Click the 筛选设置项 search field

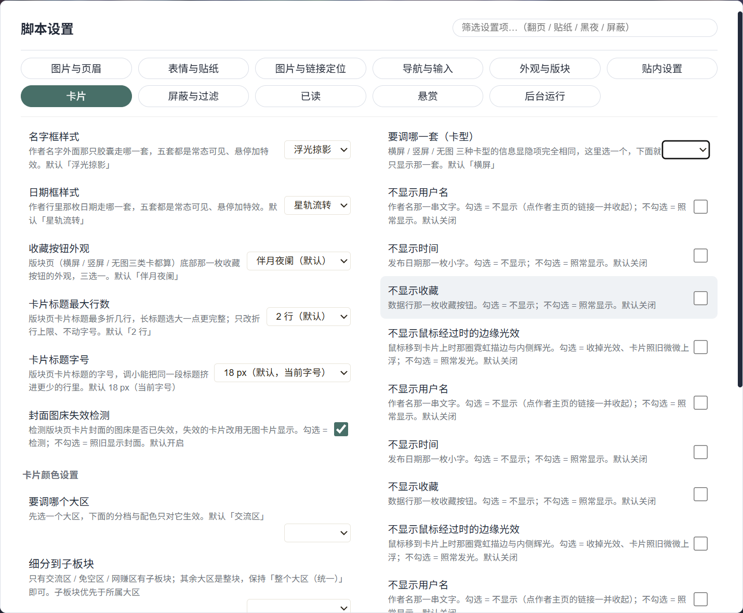pos(585,28)
